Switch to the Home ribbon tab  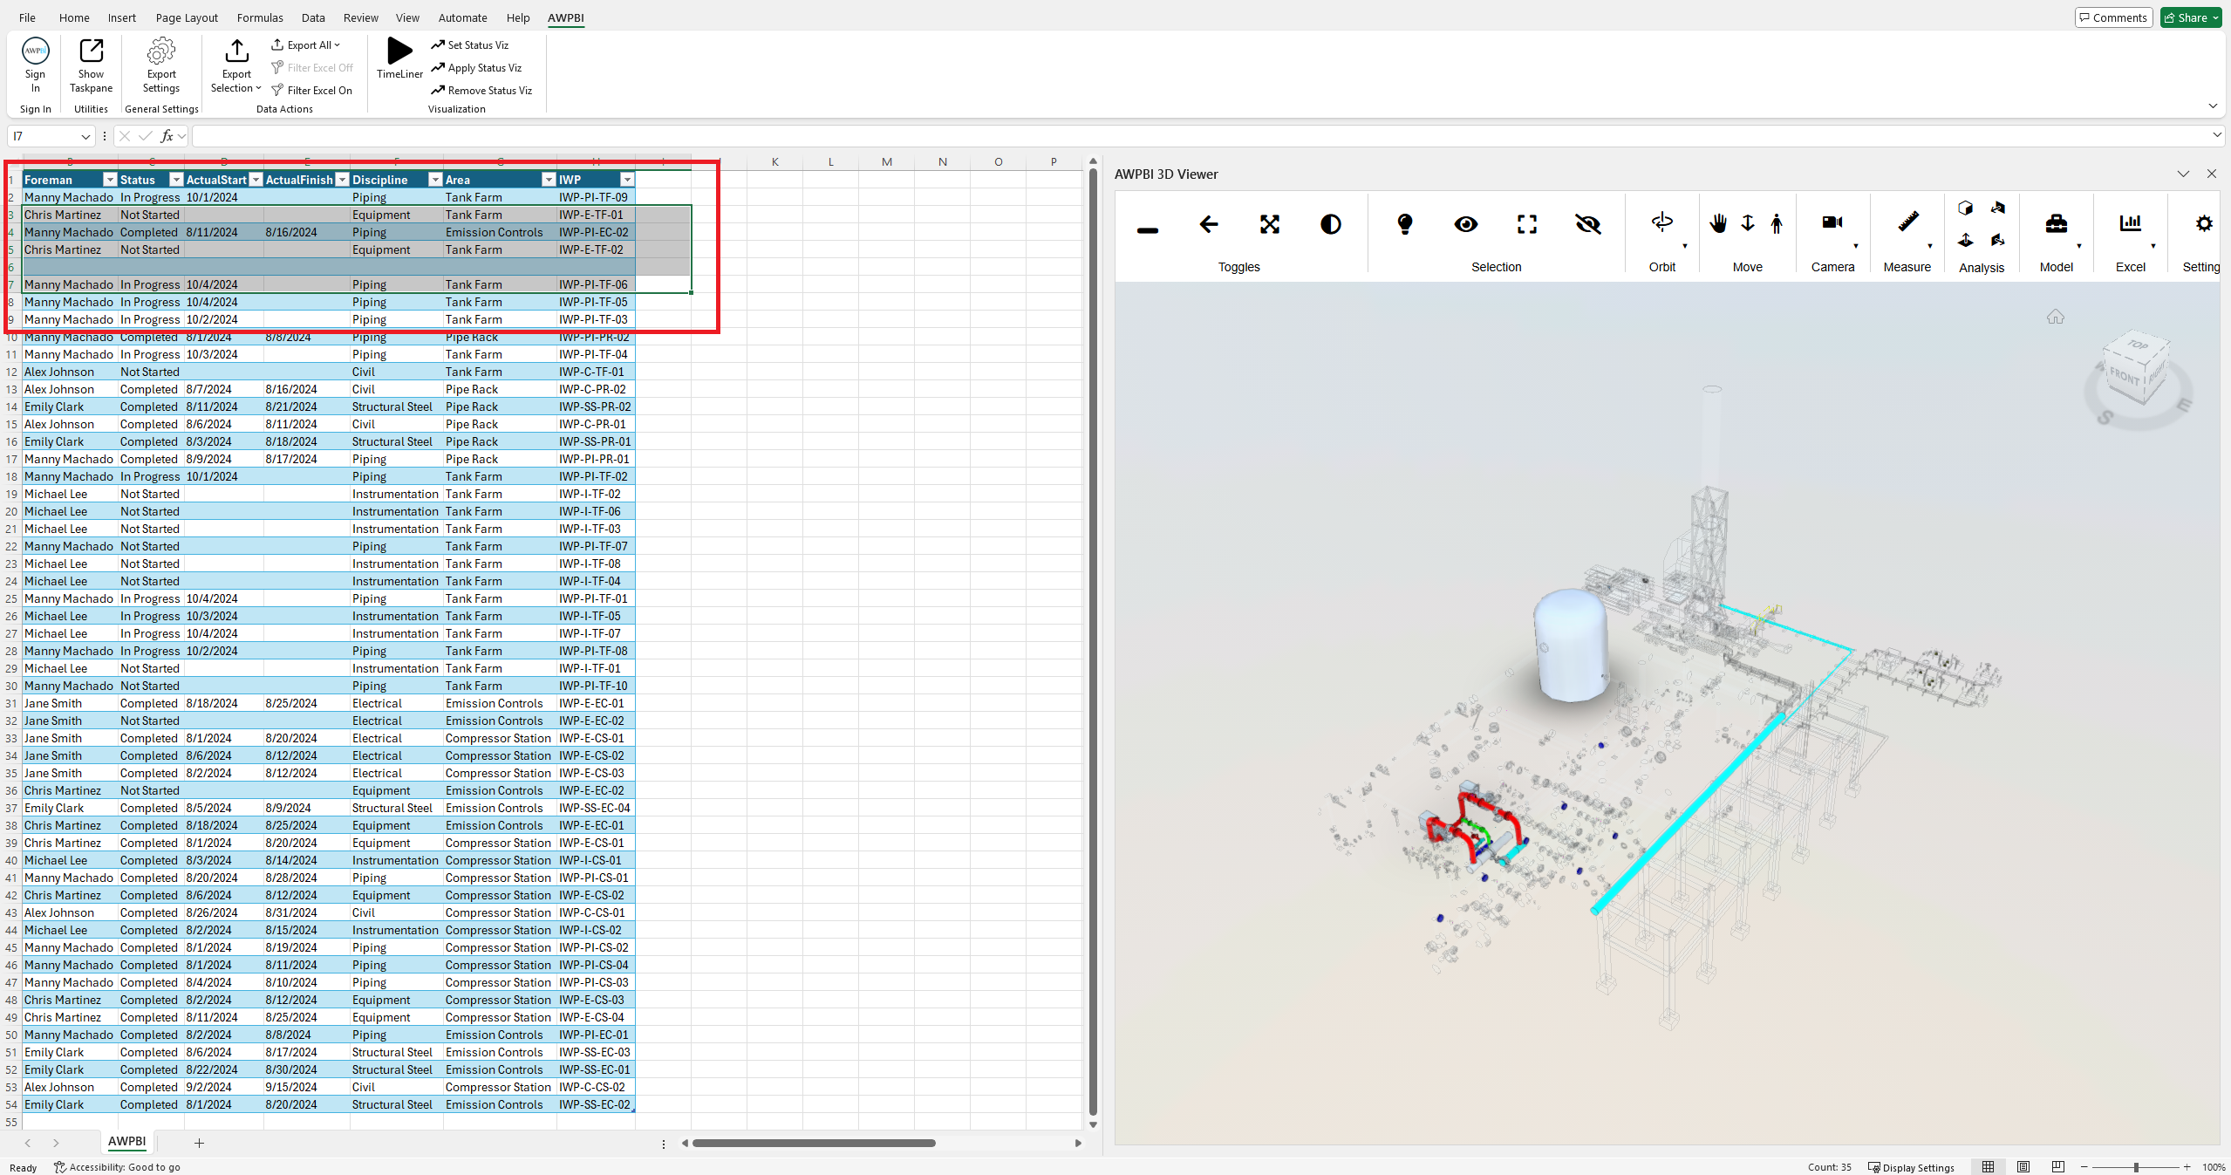[x=74, y=17]
